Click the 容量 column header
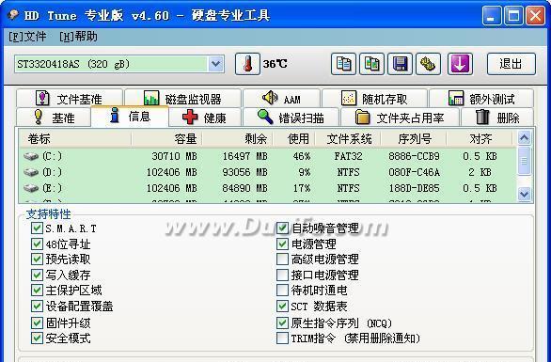This screenshot has width=551, height=362. 167,139
